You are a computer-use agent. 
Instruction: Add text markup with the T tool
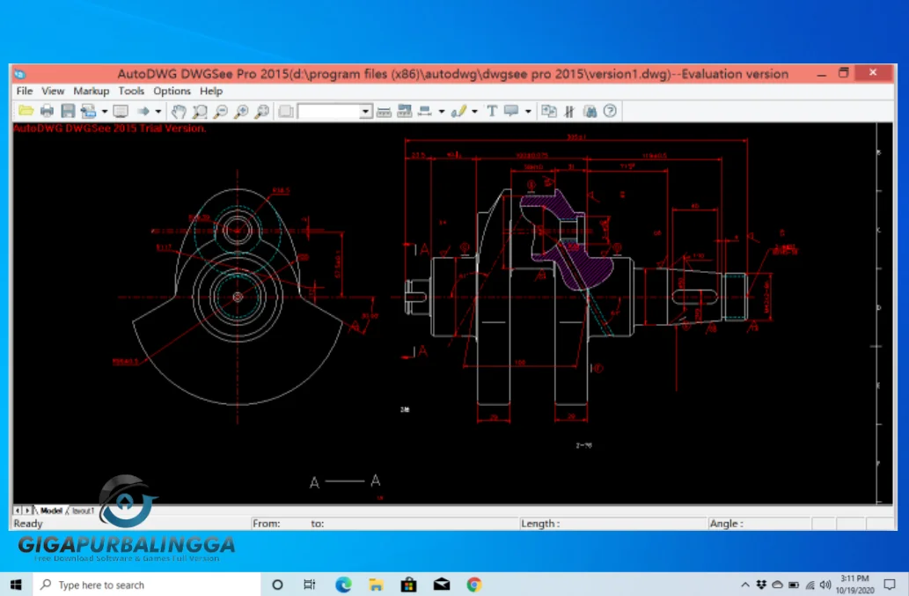492,111
